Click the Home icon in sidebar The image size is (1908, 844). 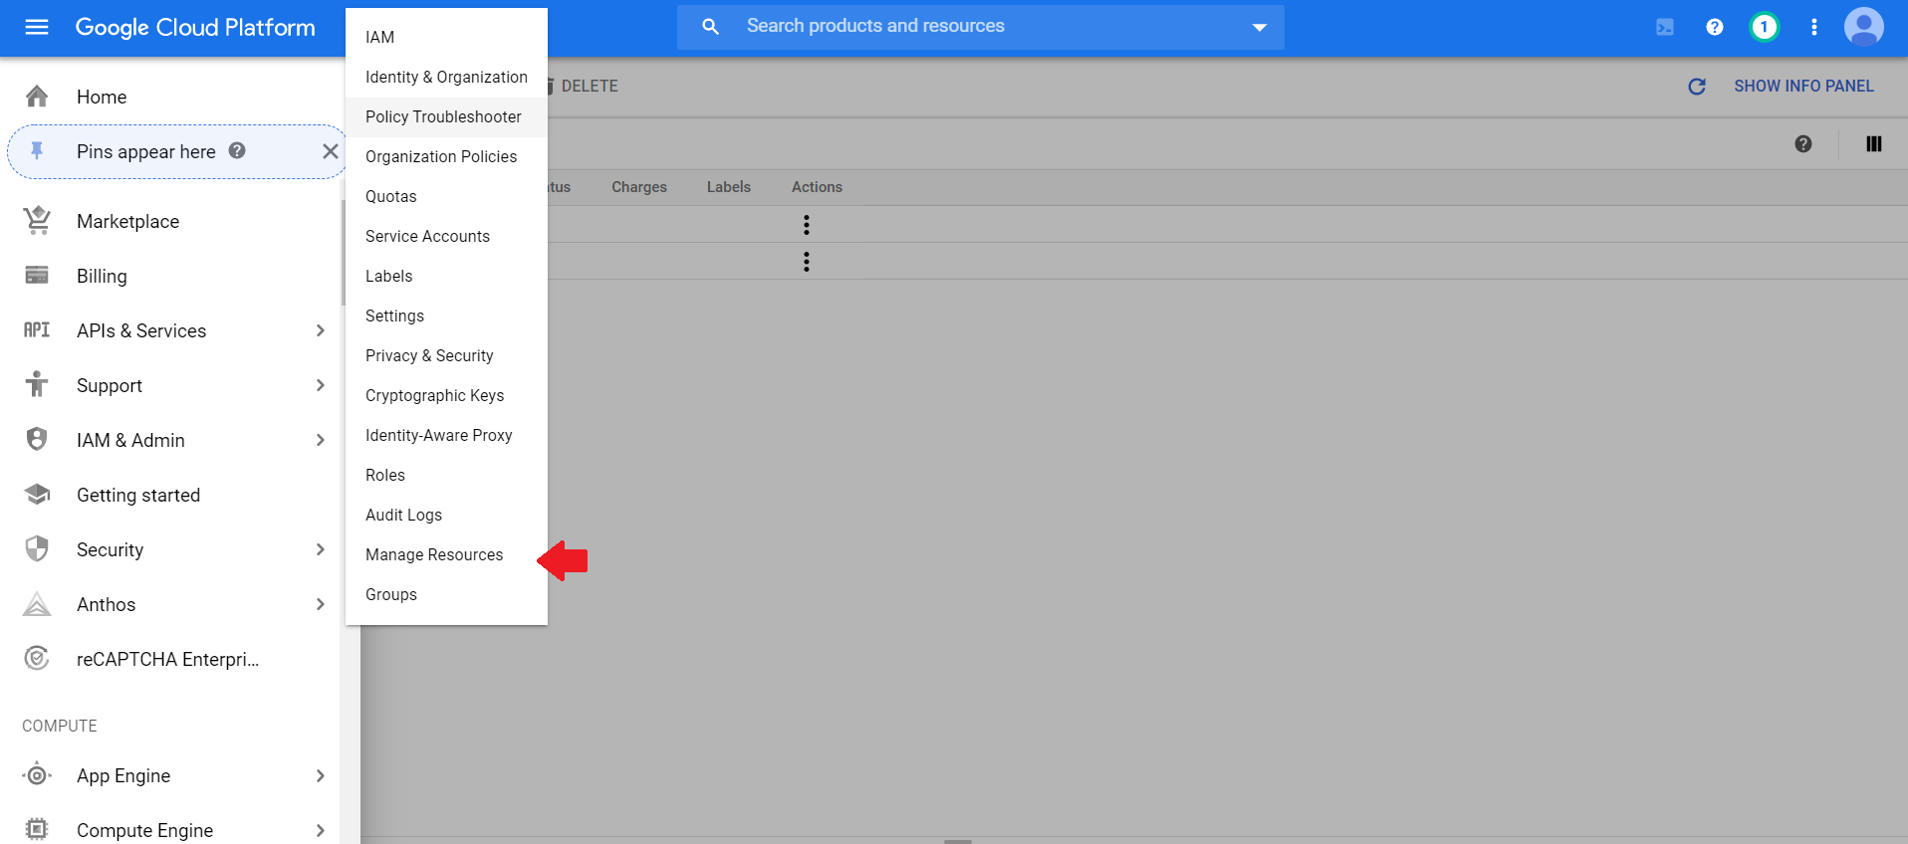[x=37, y=97]
